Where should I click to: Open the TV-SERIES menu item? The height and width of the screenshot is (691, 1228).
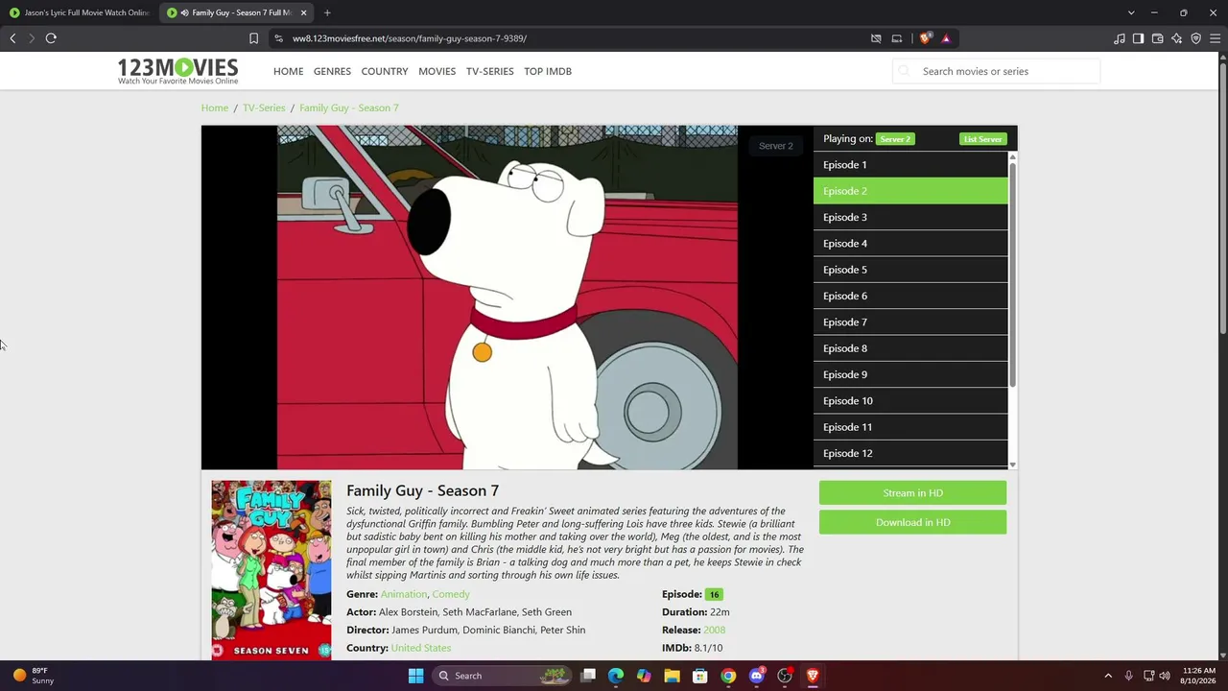click(x=489, y=71)
